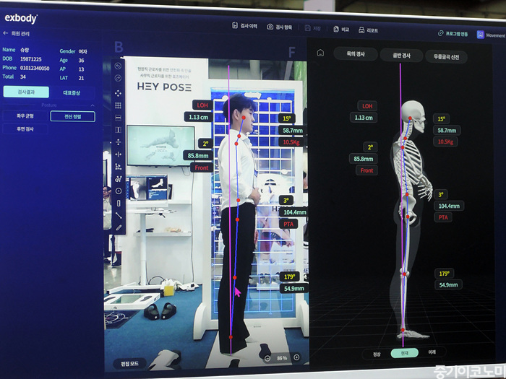This screenshot has width=506, height=379.
Task: Switch to the 검사결과 tab
Action: point(26,92)
